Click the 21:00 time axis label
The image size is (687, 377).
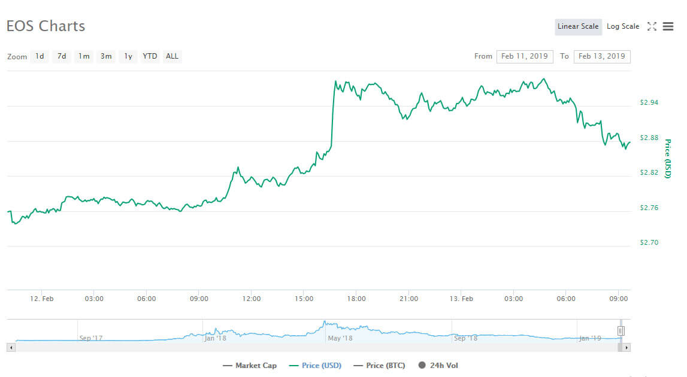click(x=408, y=299)
